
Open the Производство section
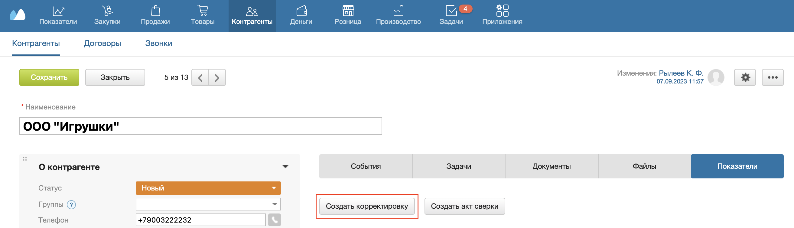[398, 16]
